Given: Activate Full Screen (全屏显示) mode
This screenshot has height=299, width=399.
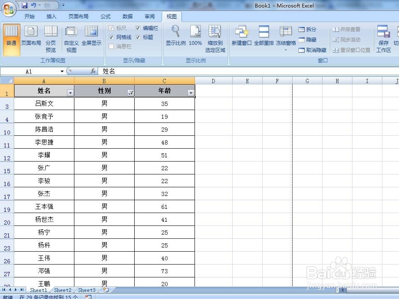Looking at the screenshot, I should coord(91,37).
